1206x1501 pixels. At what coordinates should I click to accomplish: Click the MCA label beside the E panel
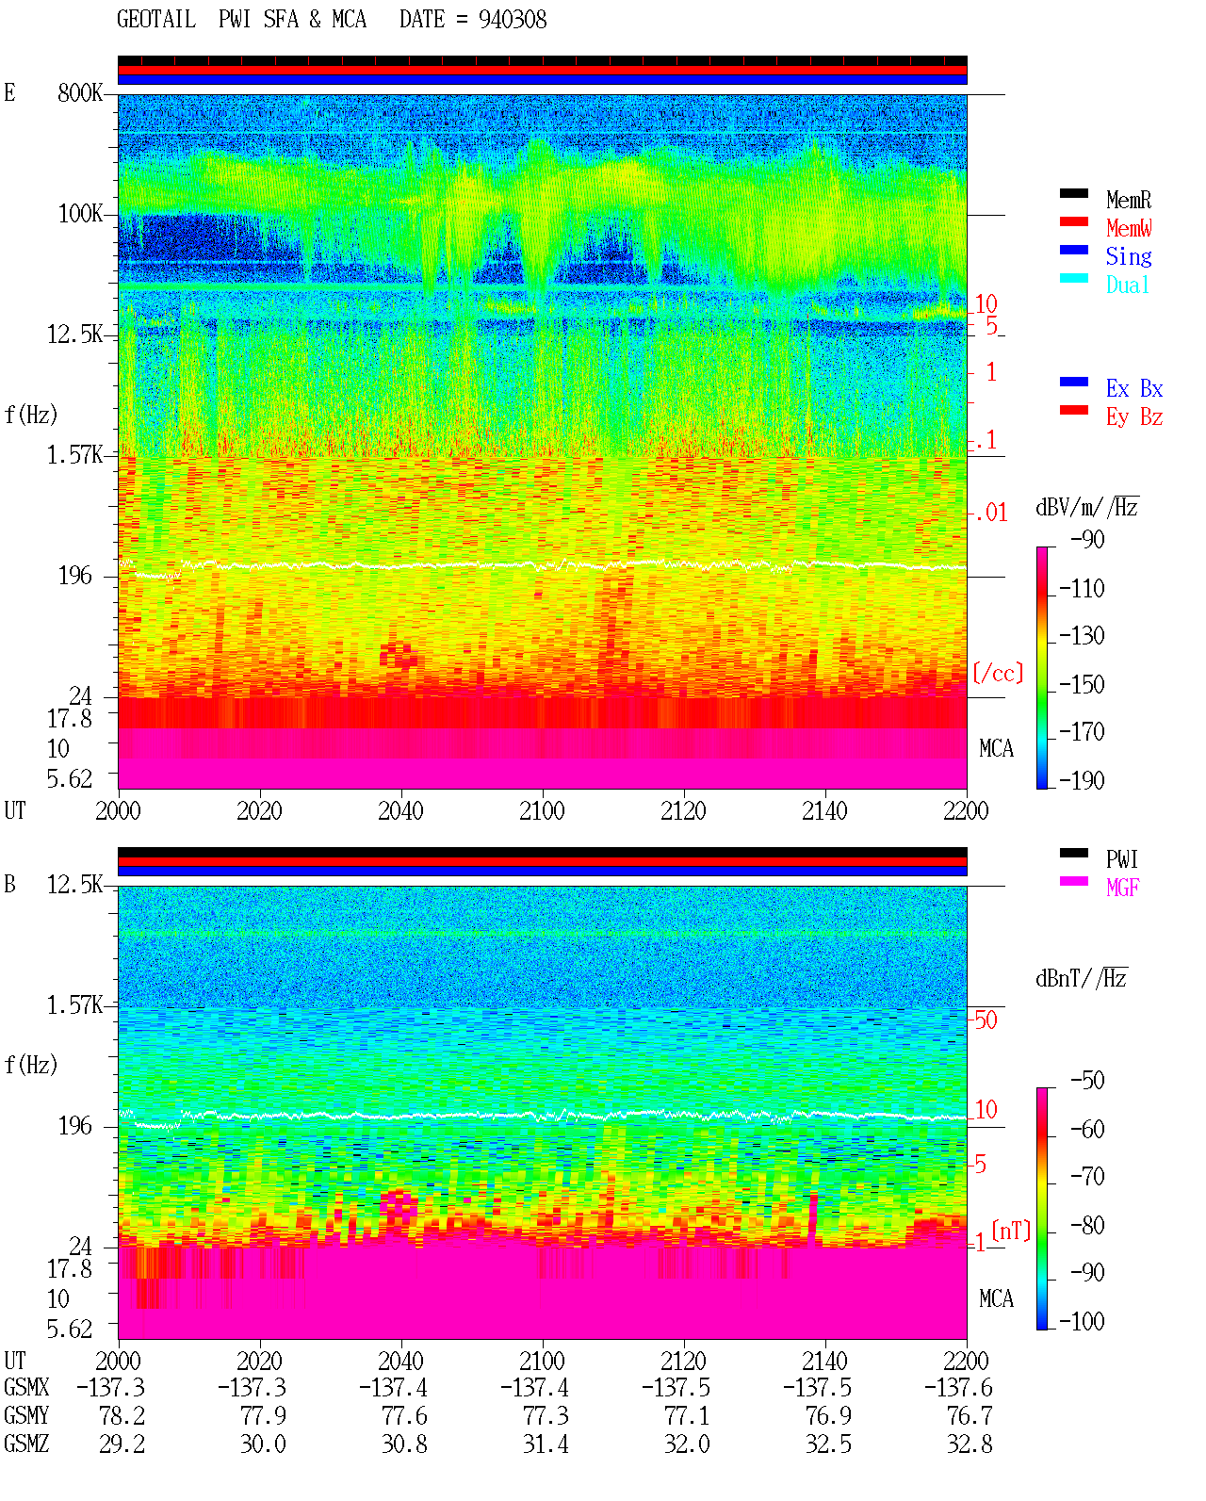tap(997, 749)
